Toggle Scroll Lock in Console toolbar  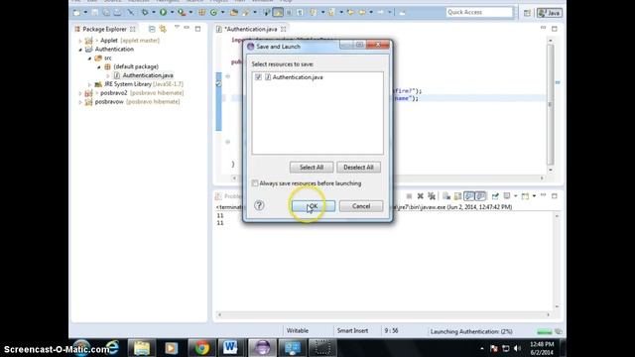(457, 196)
